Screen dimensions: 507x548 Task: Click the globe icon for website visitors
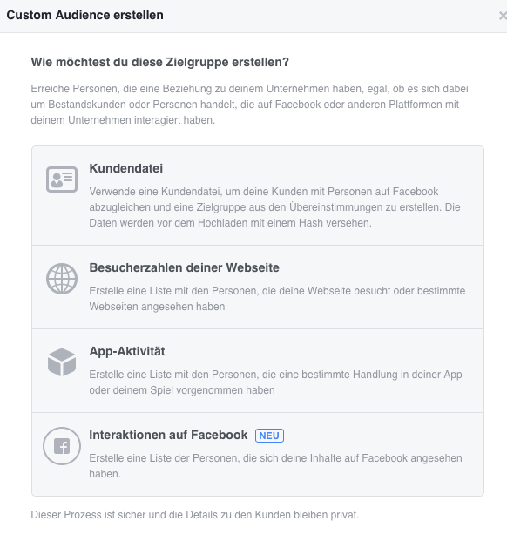(62, 279)
